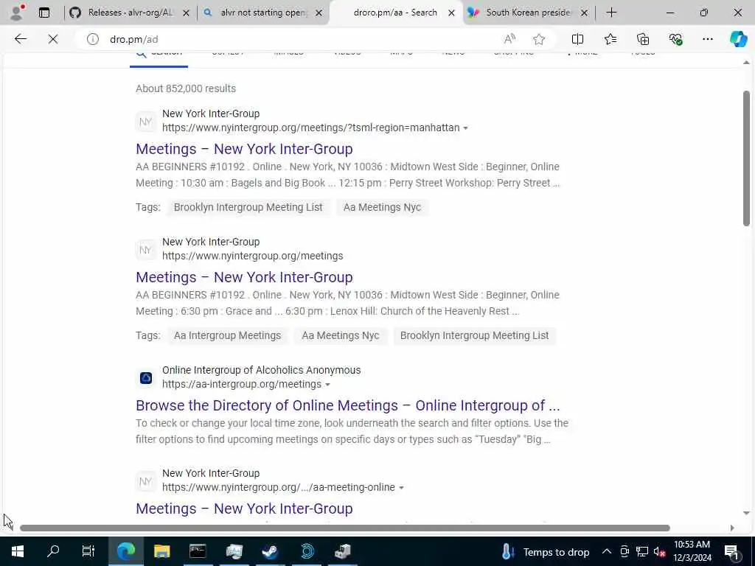This screenshot has height=566, width=755.
Task: Open the tab actions menu icon
Action: tap(44, 13)
